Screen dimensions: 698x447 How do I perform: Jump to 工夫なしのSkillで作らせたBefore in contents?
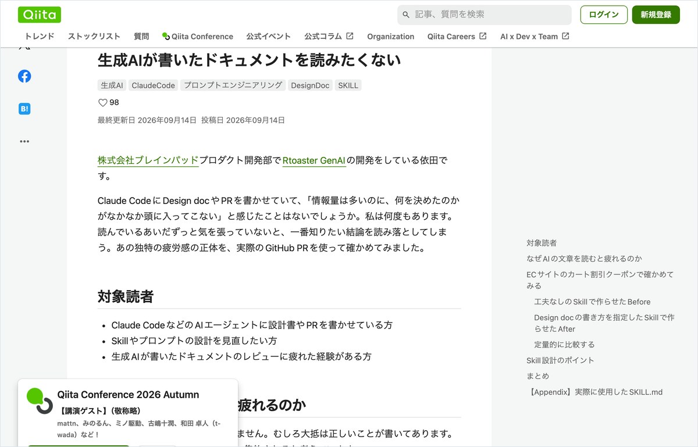(x=592, y=302)
